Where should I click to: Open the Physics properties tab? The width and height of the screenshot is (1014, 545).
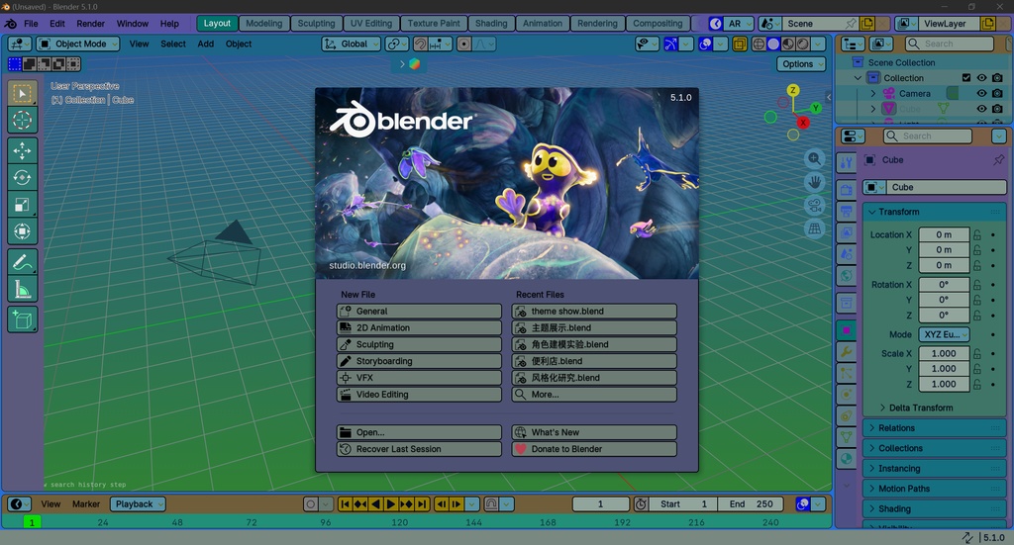pyautogui.click(x=847, y=394)
